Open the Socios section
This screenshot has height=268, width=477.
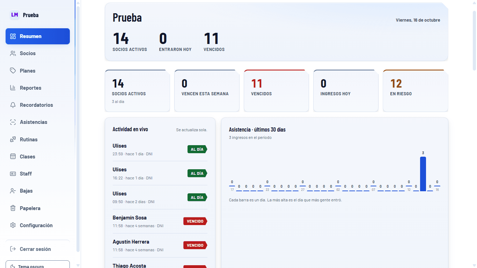pos(38,53)
